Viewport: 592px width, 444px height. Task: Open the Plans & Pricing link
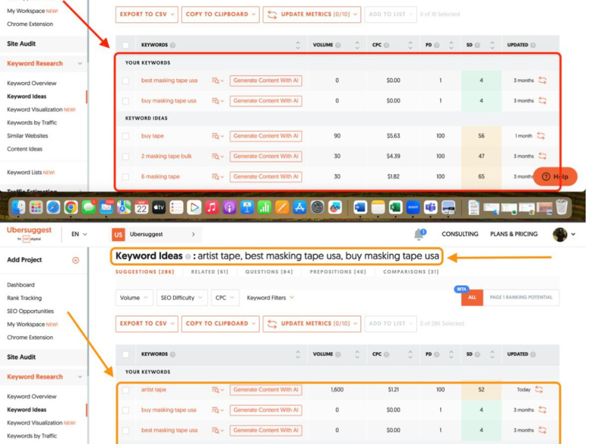point(514,234)
